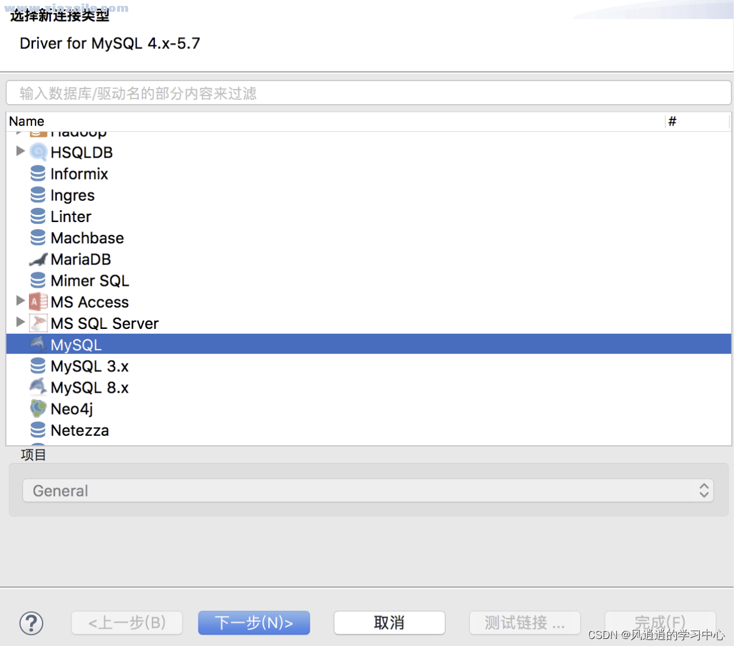This screenshot has width=734, height=646.
Task: Select the MS SQL Server icon
Action: pos(37,323)
